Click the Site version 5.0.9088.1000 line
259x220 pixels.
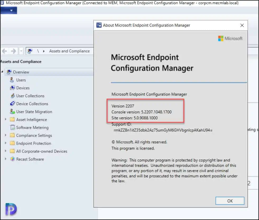pos(134,118)
